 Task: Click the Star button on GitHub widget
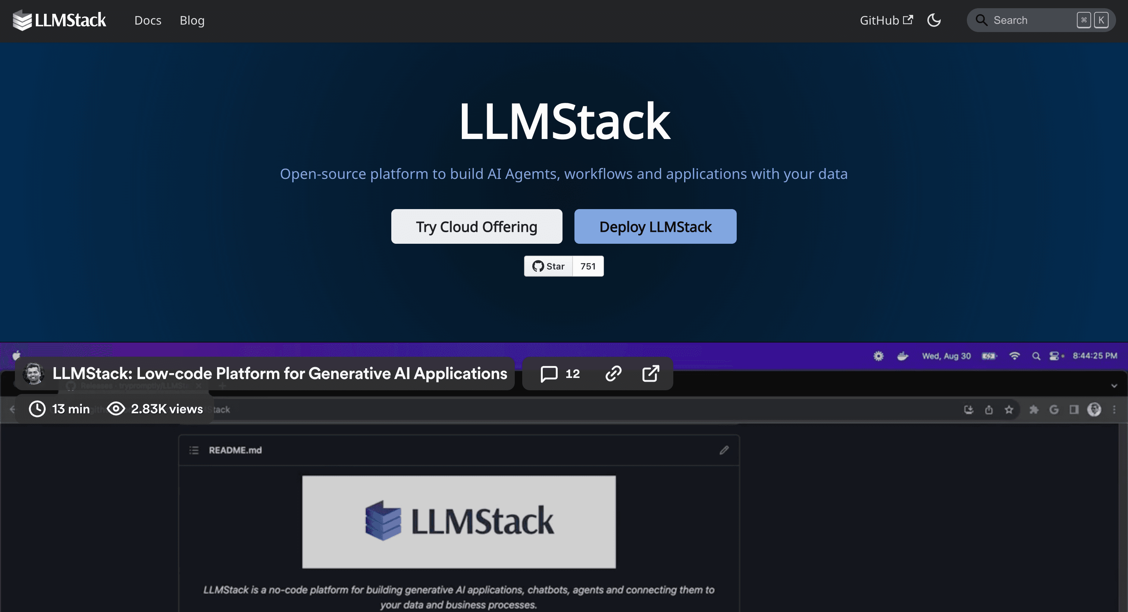548,265
